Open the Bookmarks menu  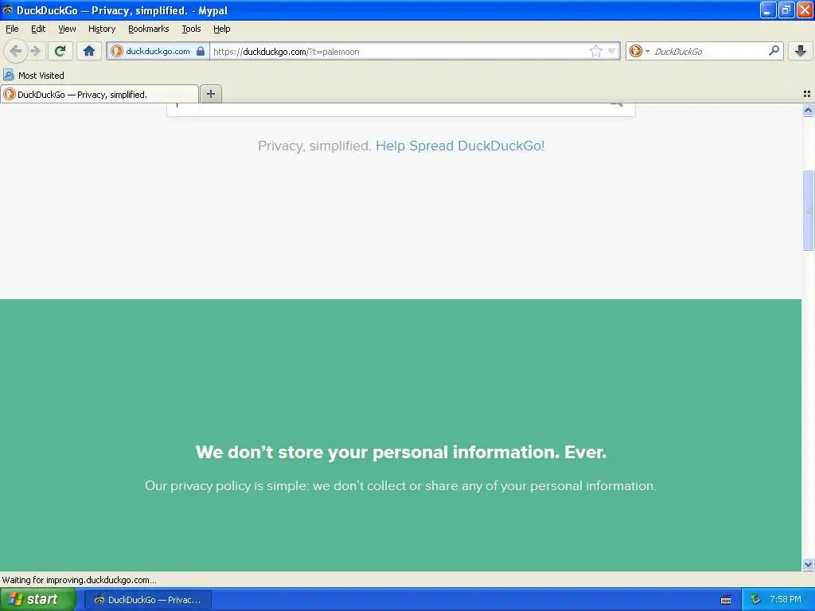pos(149,29)
